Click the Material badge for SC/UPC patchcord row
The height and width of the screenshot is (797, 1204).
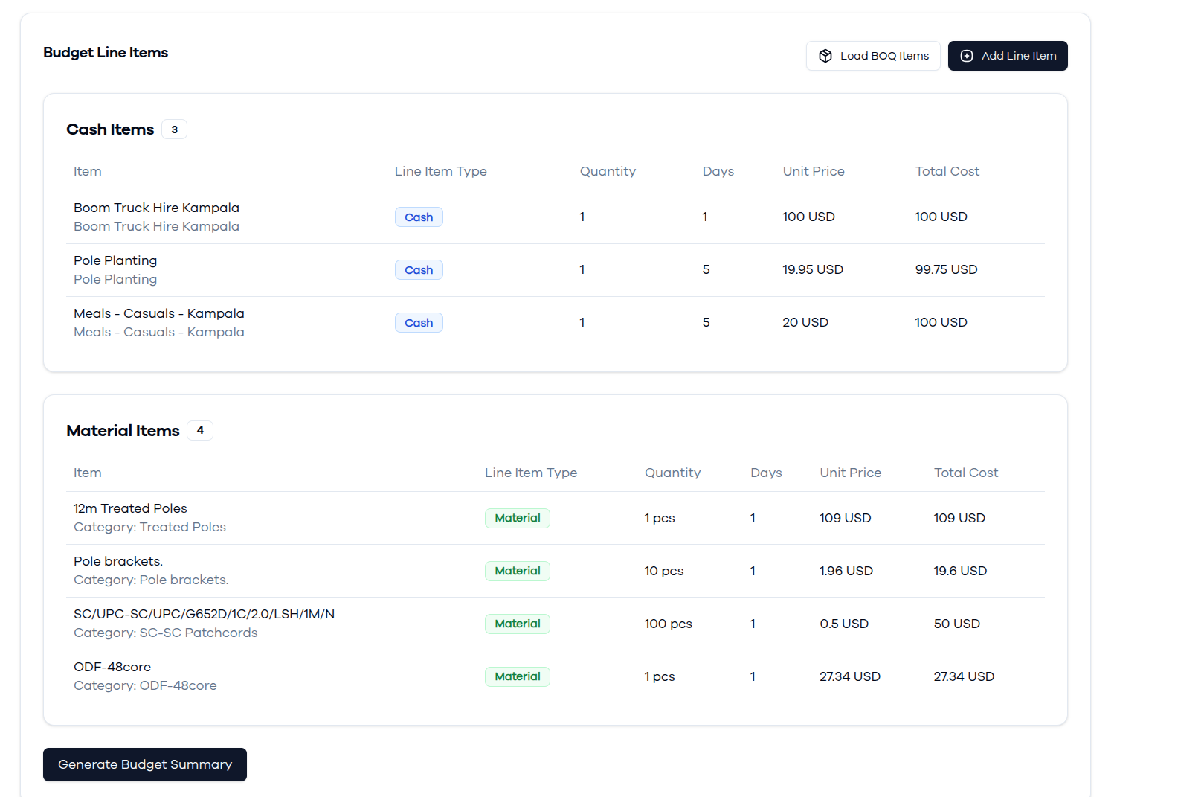click(518, 624)
